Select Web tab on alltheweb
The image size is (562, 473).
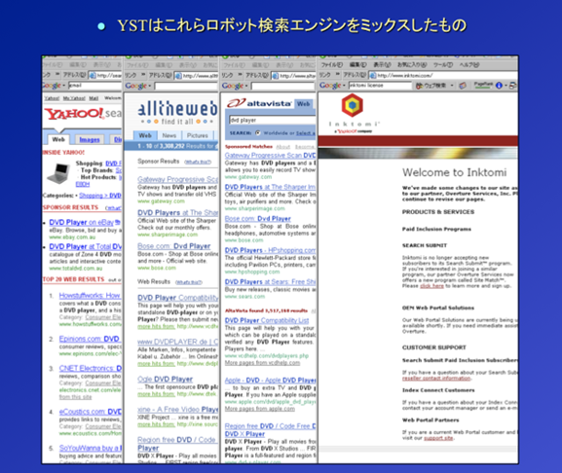145,135
